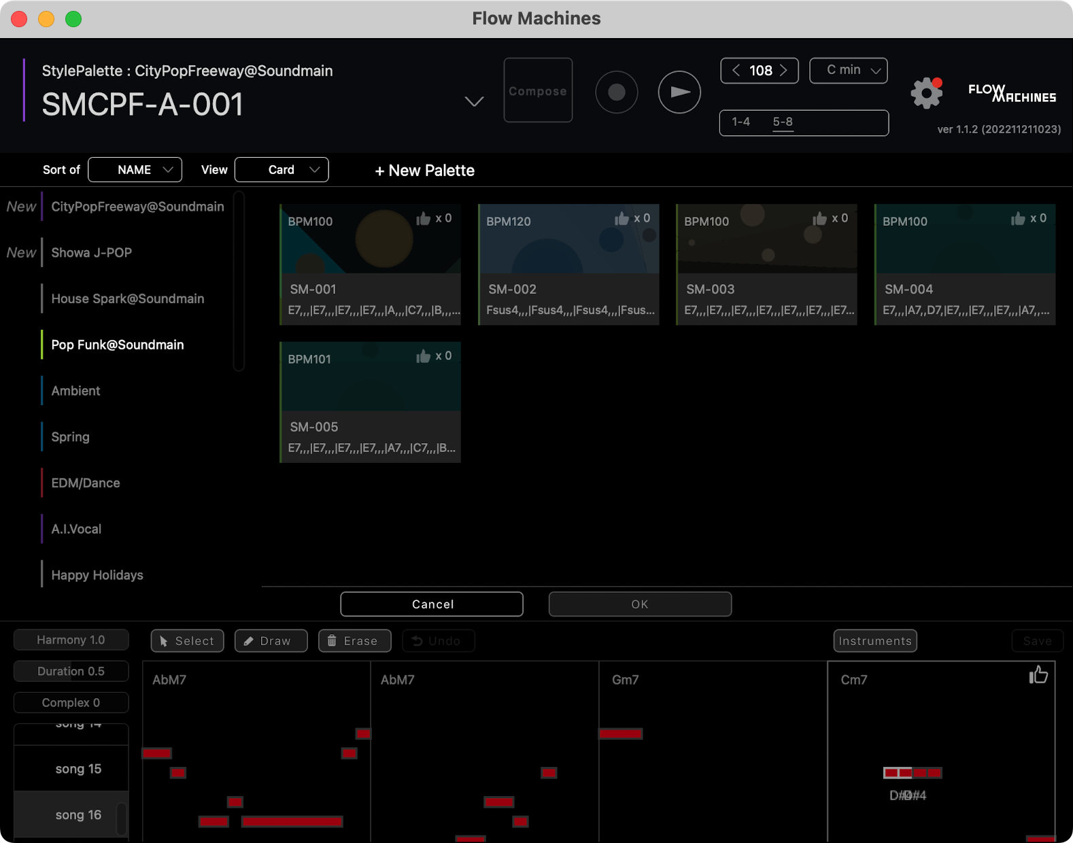Select bars 5-8 tab
The height and width of the screenshot is (843, 1073).
pos(783,122)
